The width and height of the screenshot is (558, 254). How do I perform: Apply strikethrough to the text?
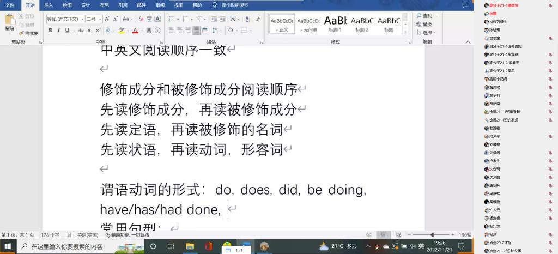pyautogui.click(x=81, y=31)
